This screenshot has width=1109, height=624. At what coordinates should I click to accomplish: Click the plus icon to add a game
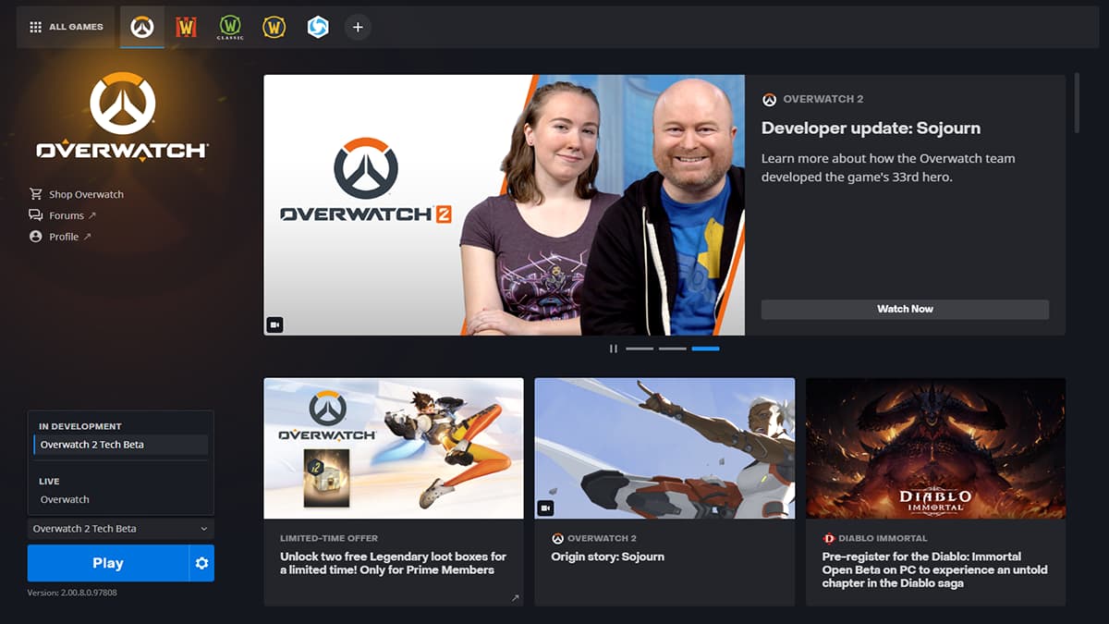coord(358,27)
